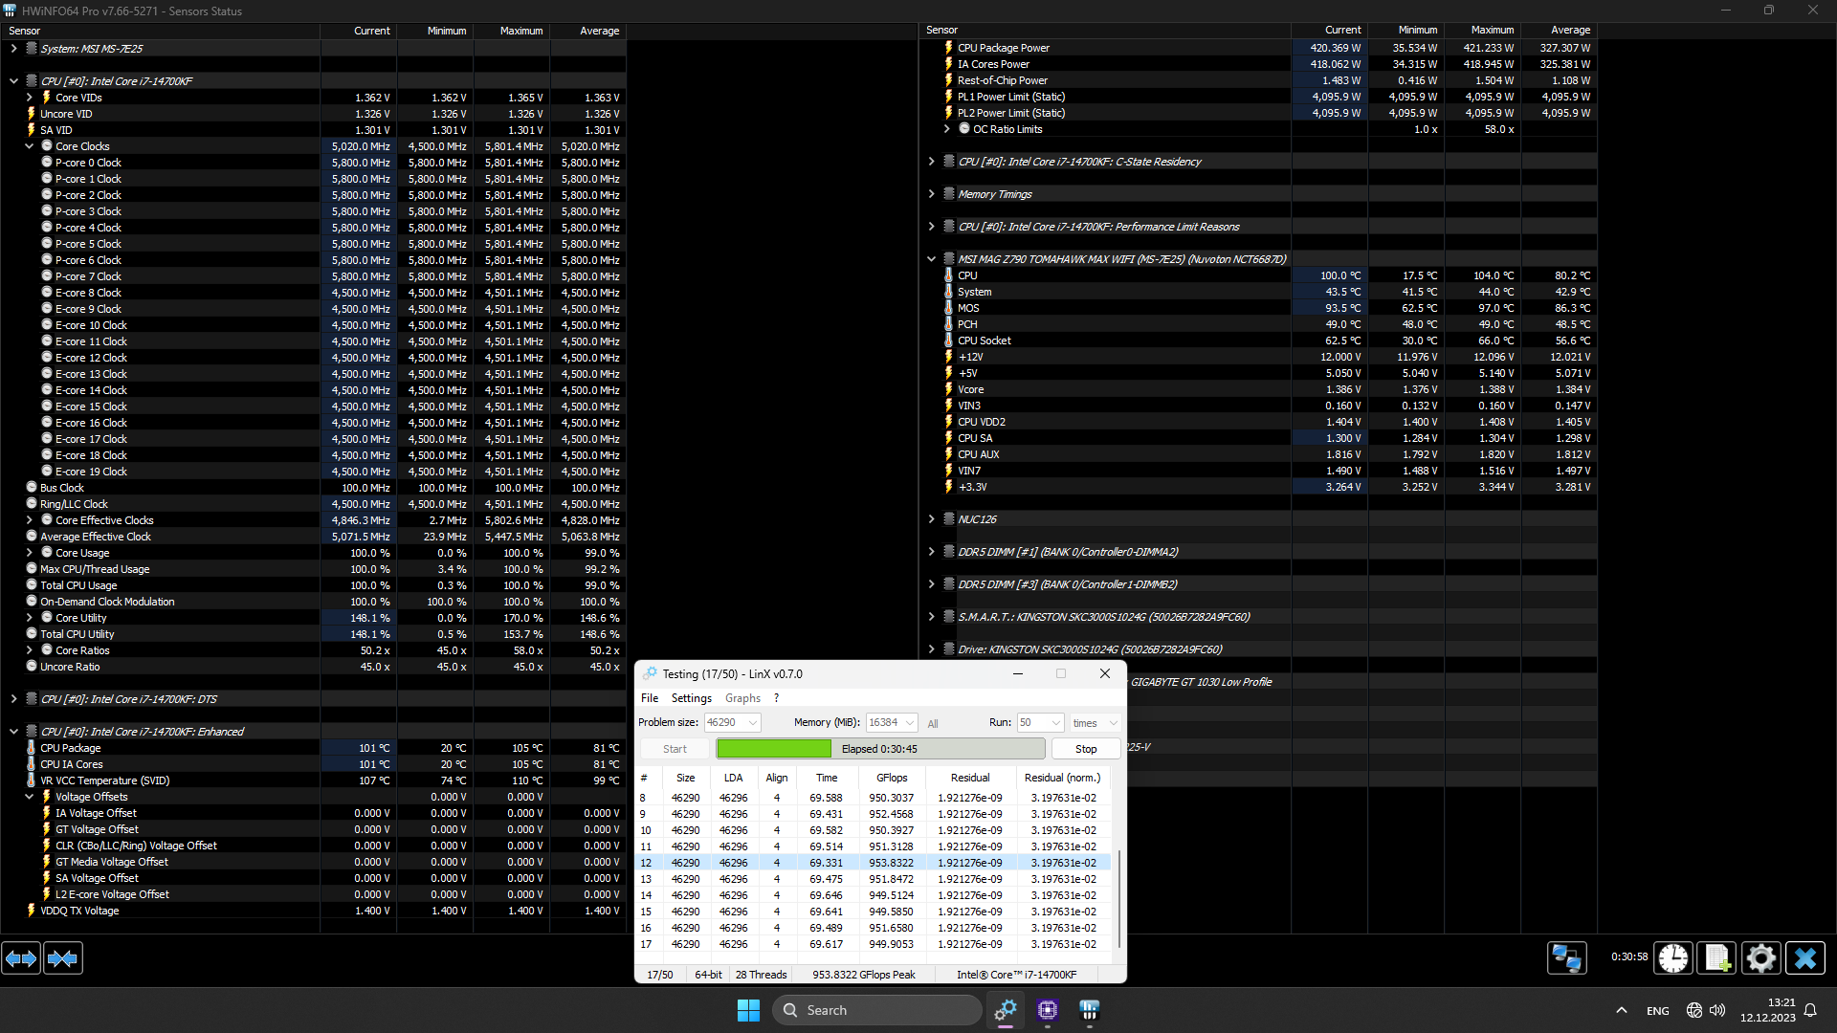
Task: Click the LinX elapsed progress bar
Action: (x=879, y=749)
